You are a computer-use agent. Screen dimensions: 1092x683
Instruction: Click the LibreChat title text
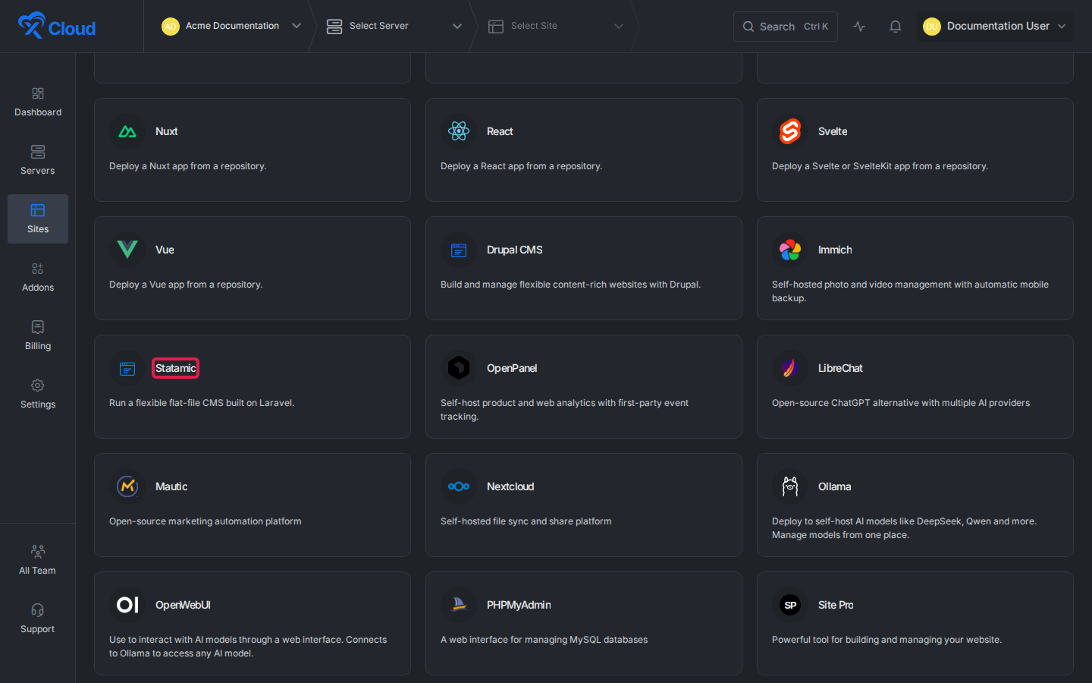point(840,368)
